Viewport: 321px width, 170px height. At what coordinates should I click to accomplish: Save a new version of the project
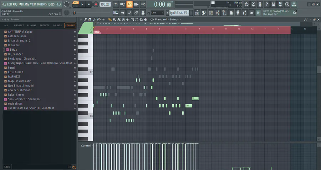click(280, 4)
